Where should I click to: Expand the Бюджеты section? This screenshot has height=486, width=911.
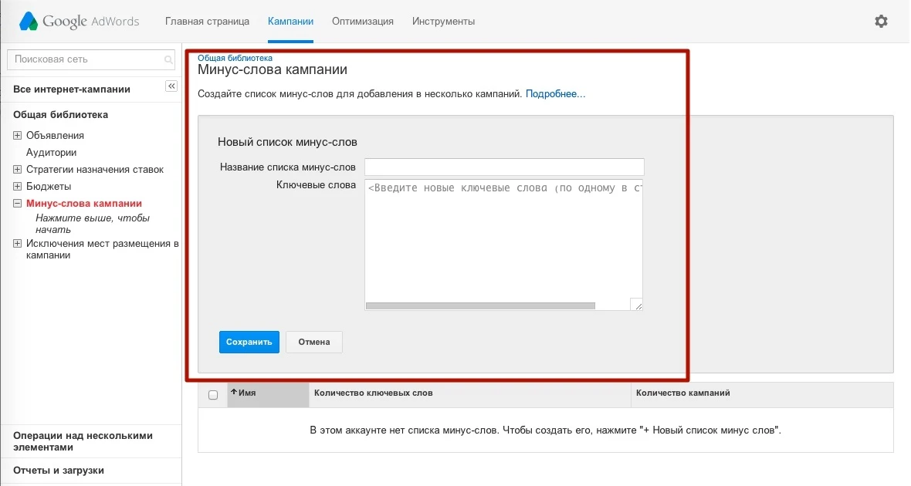pyautogui.click(x=15, y=186)
